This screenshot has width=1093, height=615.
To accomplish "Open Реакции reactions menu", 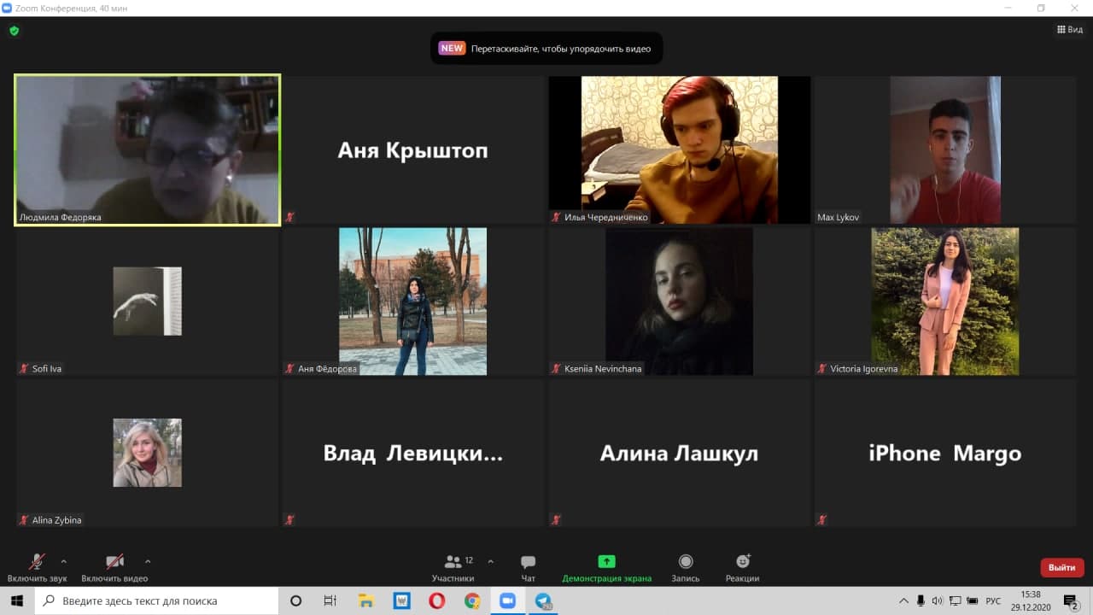I will (x=742, y=567).
